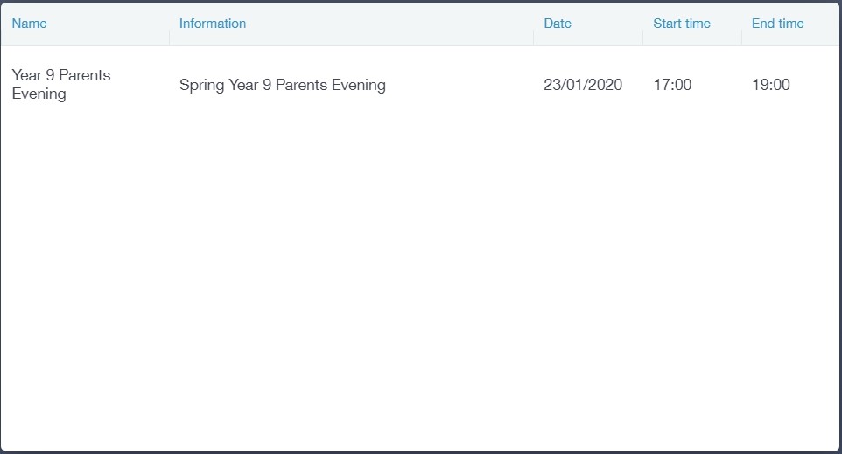Sort the table by Date header
The image size is (842, 454).
pyautogui.click(x=558, y=24)
